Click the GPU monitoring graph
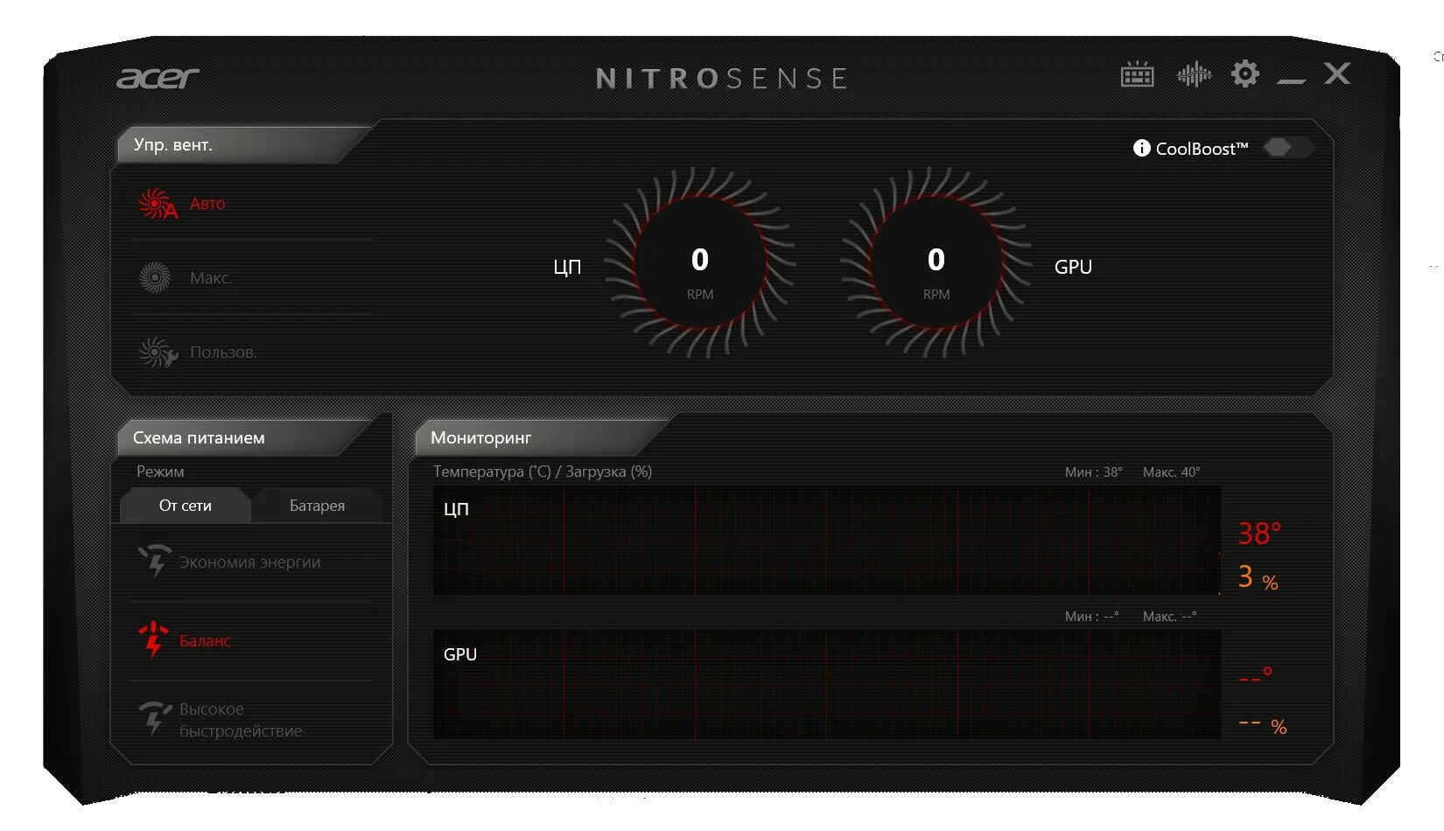1444x831 pixels. pyautogui.click(x=826, y=684)
